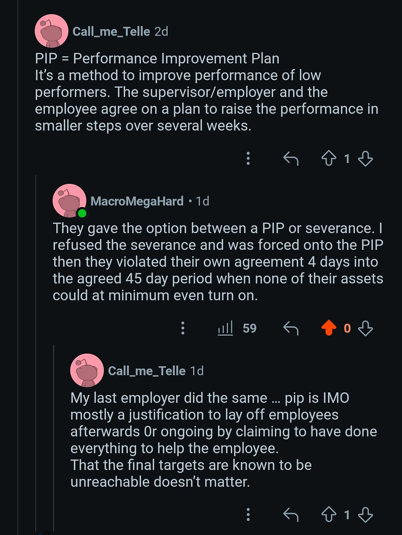Reply to the PIP definition comment

point(292,159)
